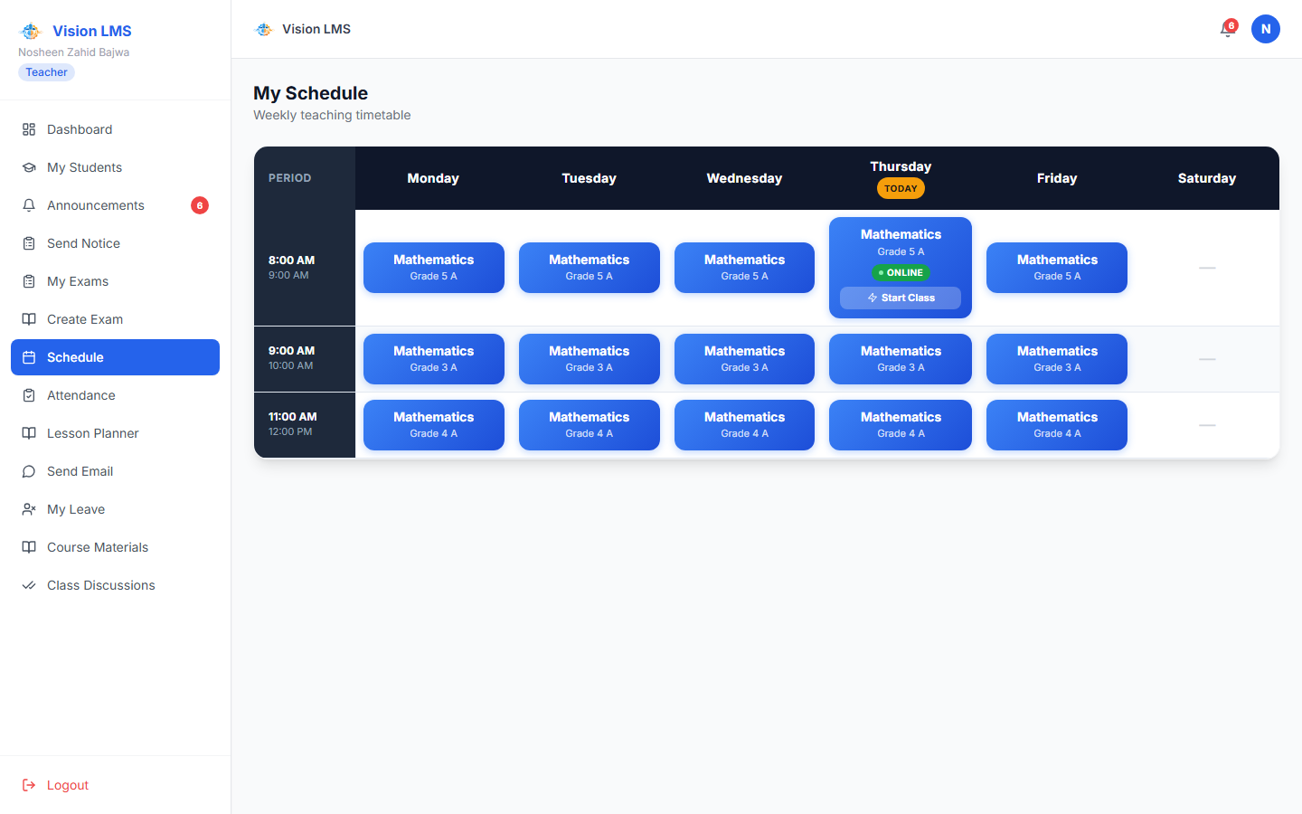Click the Teacher role badge

click(46, 72)
